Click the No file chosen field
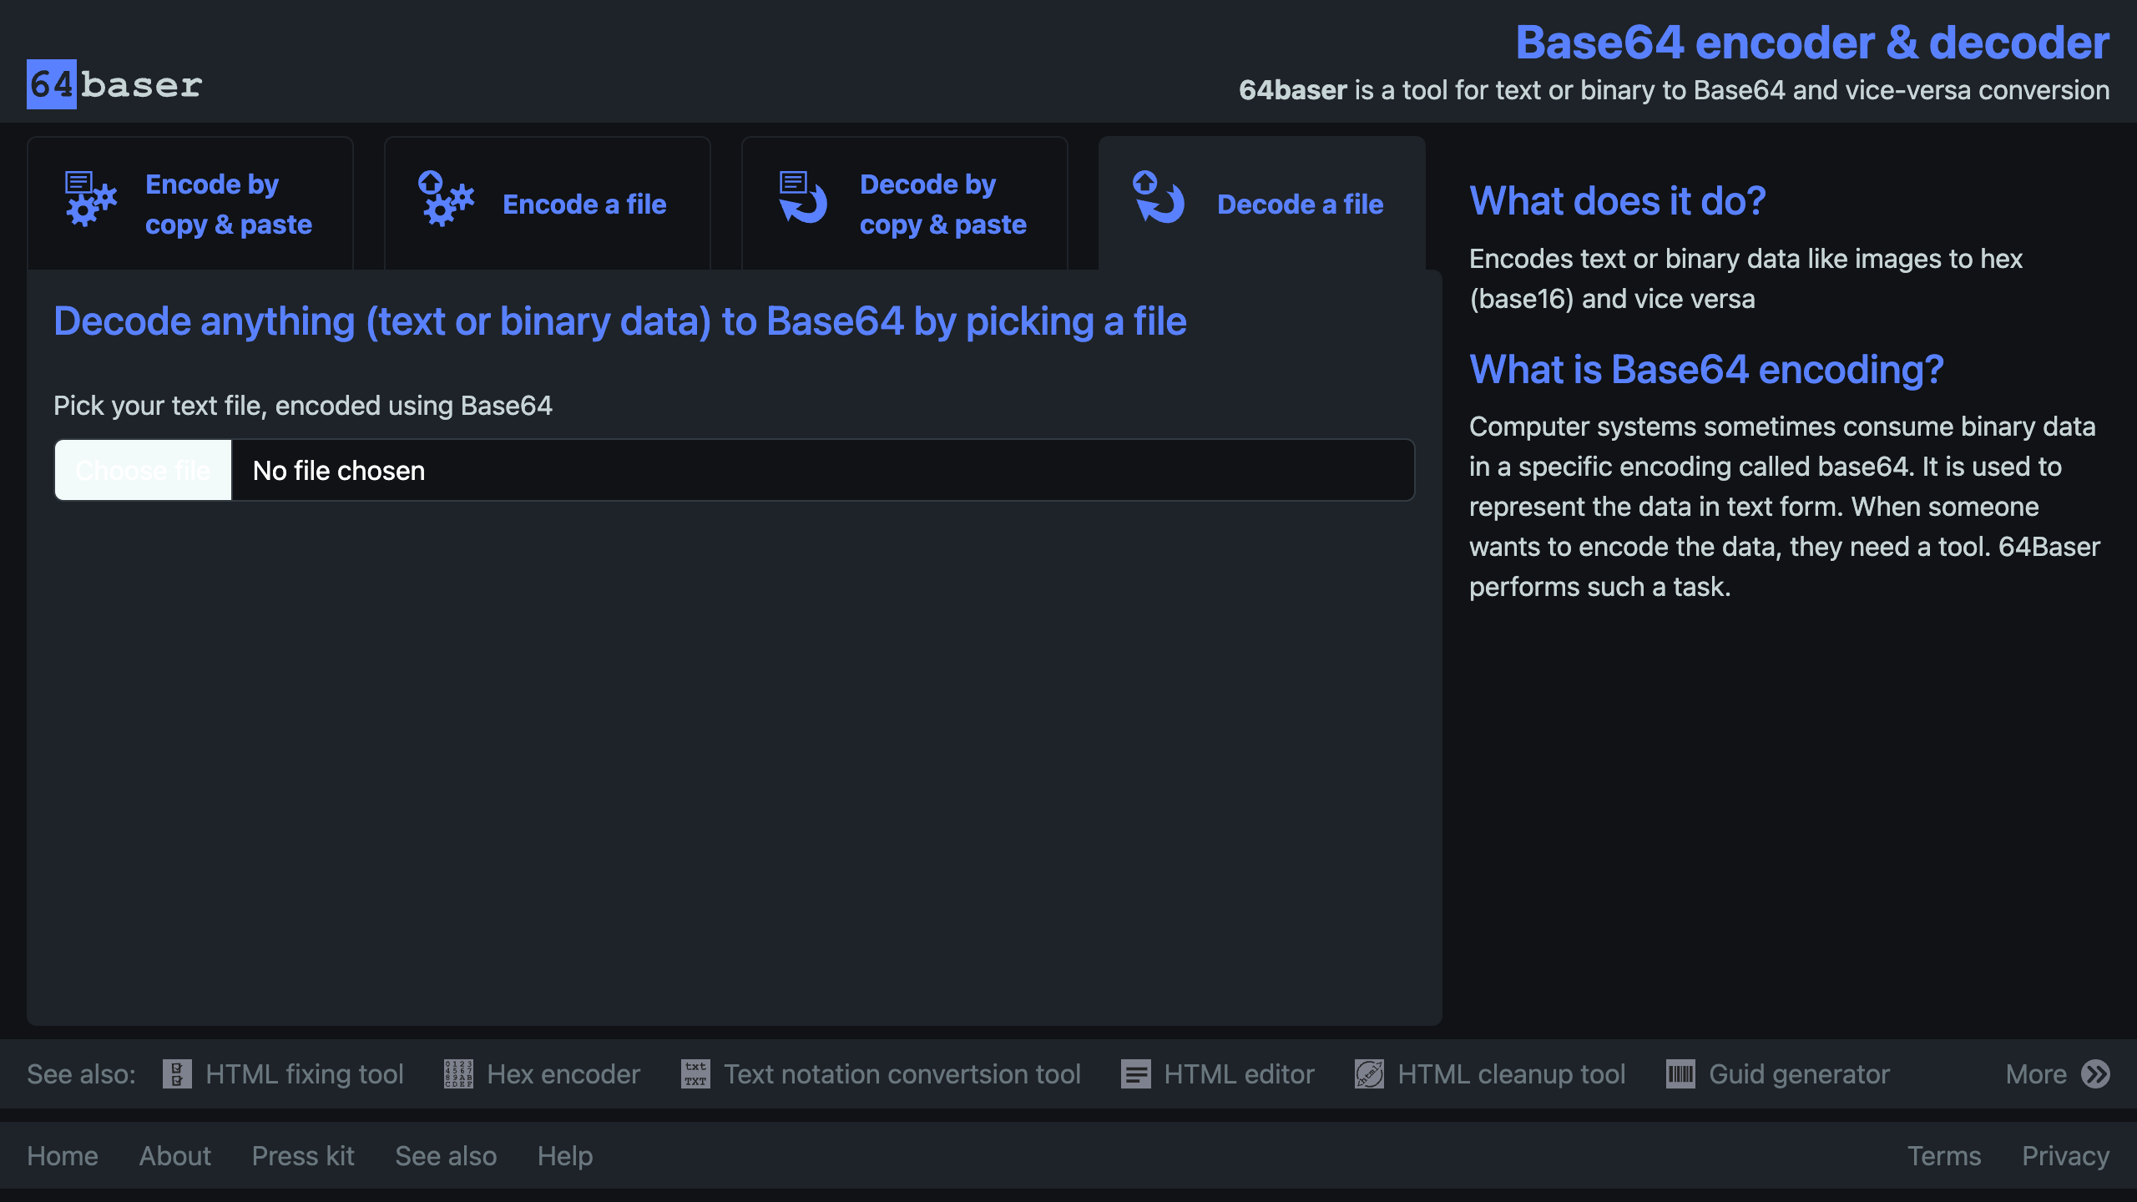Image resolution: width=2137 pixels, height=1202 pixels. [x=821, y=471]
